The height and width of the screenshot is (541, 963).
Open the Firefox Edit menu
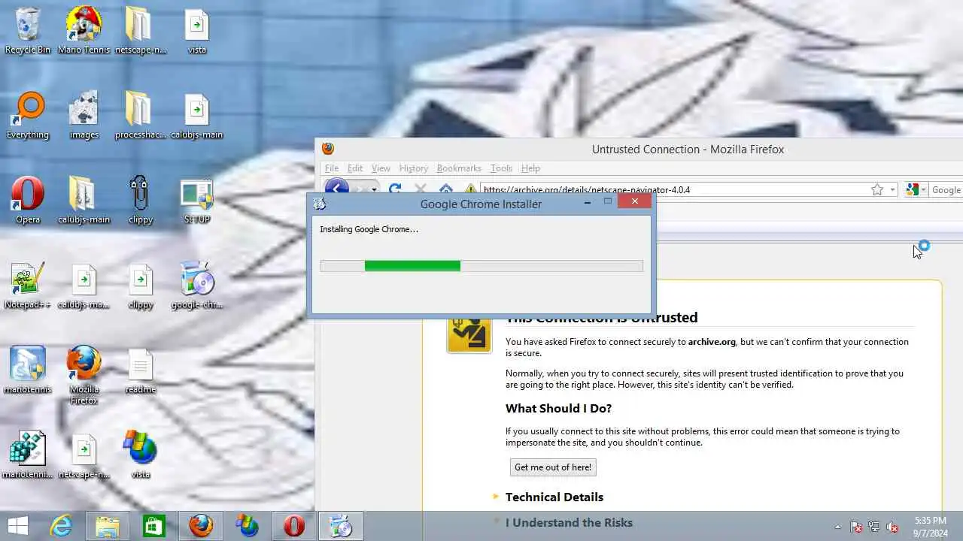(355, 168)
